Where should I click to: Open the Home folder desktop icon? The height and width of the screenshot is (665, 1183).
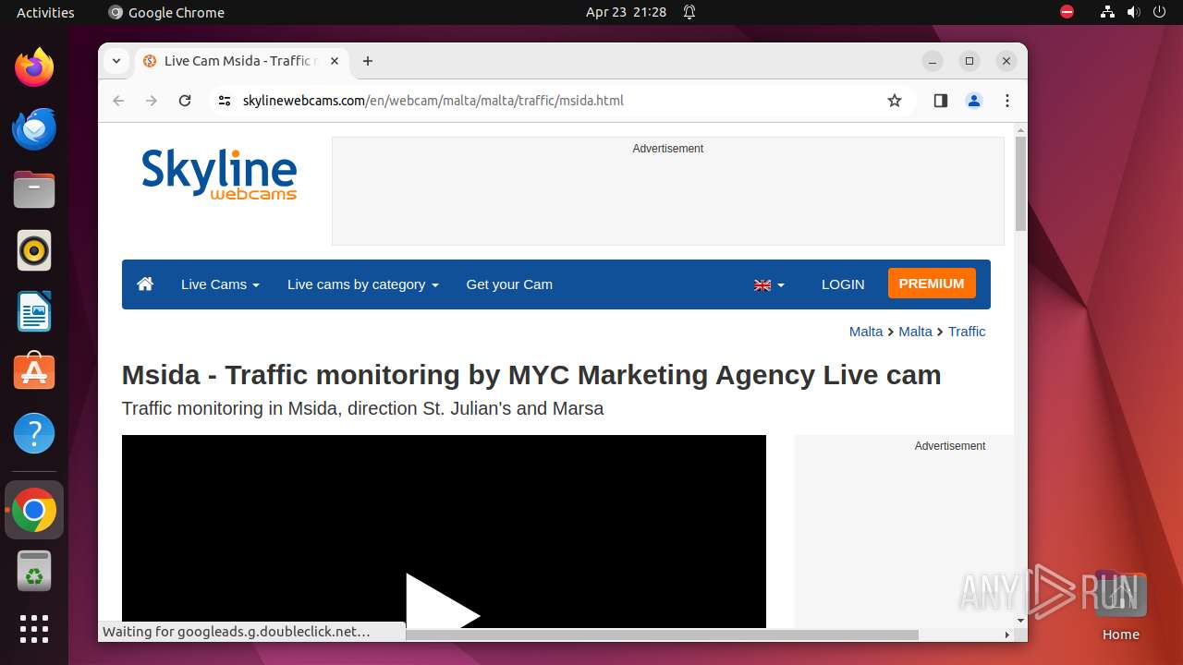[x=1120, y=605]
